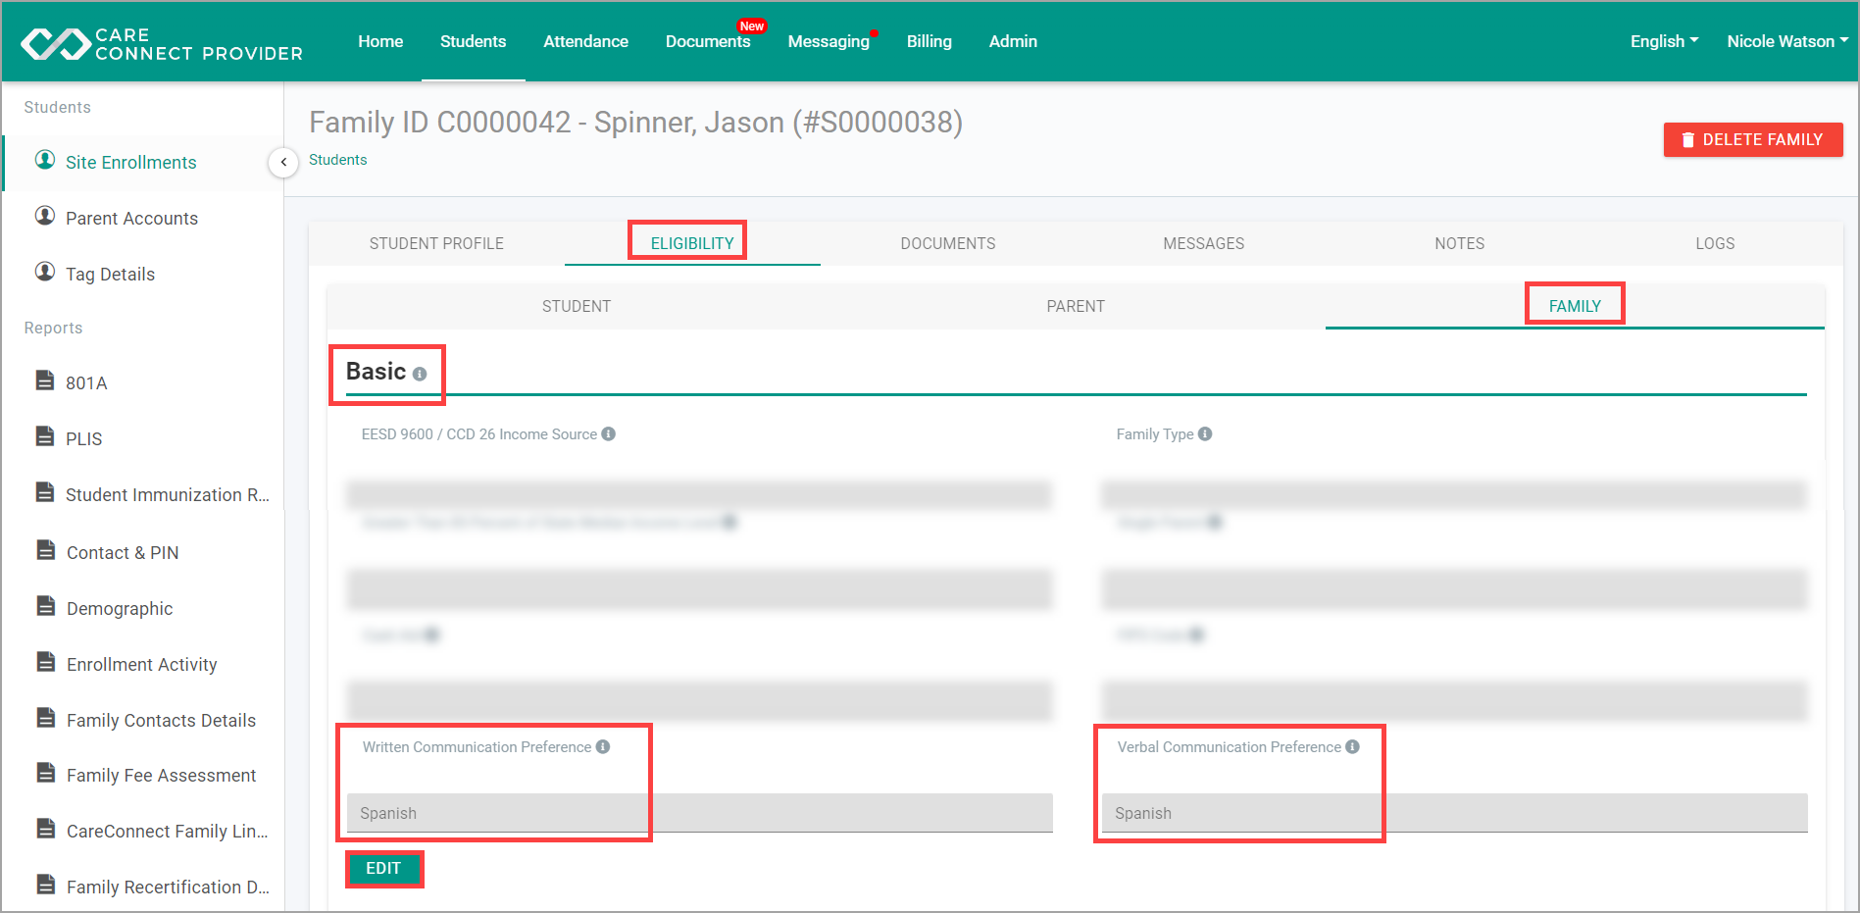The image size is (1860, 913).
Task: Click the Verbal Communication Preference Spanish field
Action: click(1240, 813)
